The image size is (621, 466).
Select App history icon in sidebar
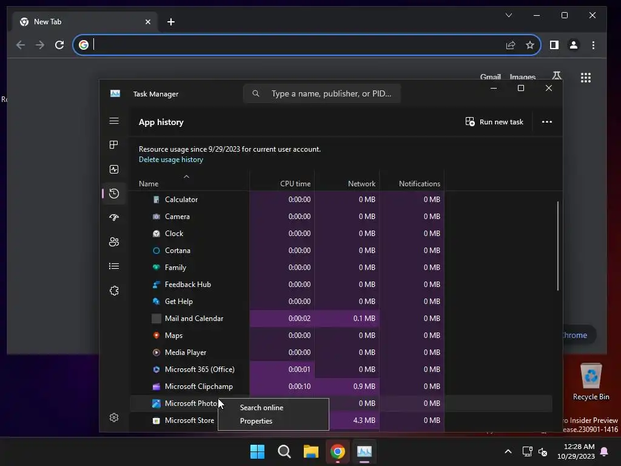pos(114,194)
